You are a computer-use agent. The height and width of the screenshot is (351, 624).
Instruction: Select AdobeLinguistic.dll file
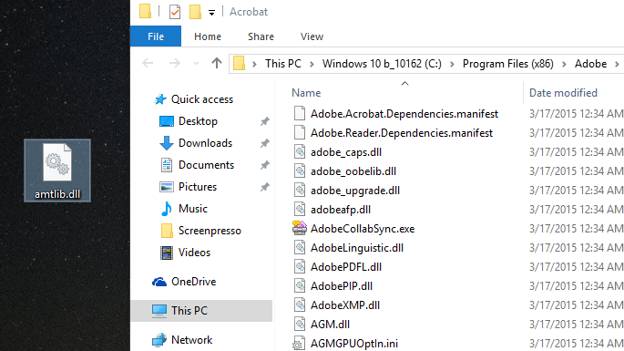tap(356, 248)
